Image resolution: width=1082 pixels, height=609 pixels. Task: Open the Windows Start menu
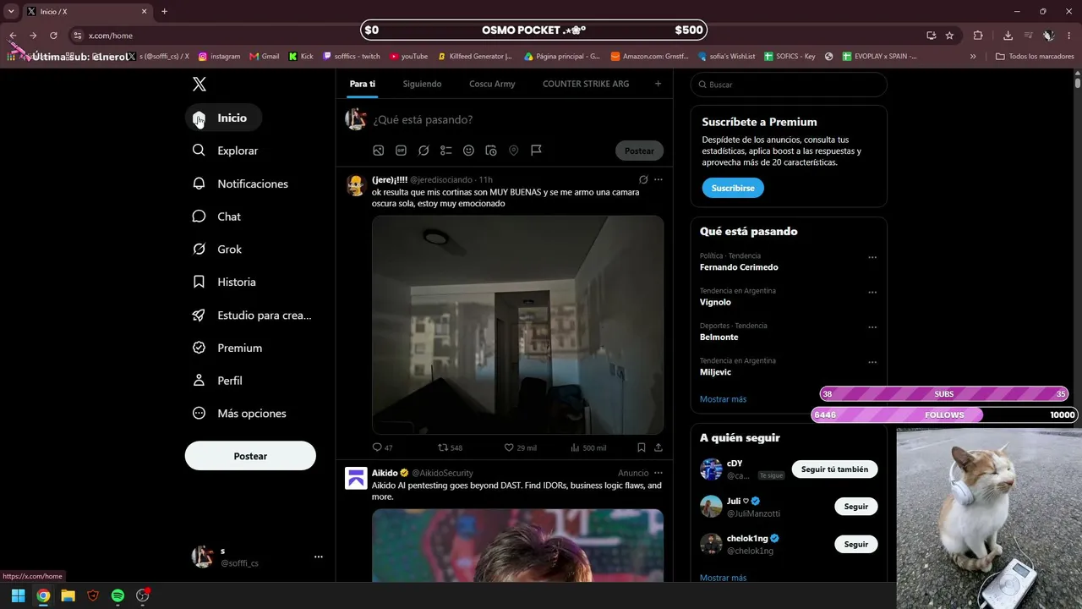(18, 595)
